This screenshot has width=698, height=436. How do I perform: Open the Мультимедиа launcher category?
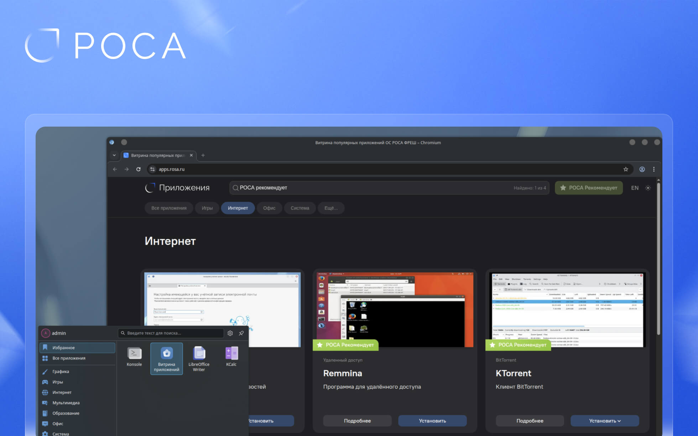66,403
